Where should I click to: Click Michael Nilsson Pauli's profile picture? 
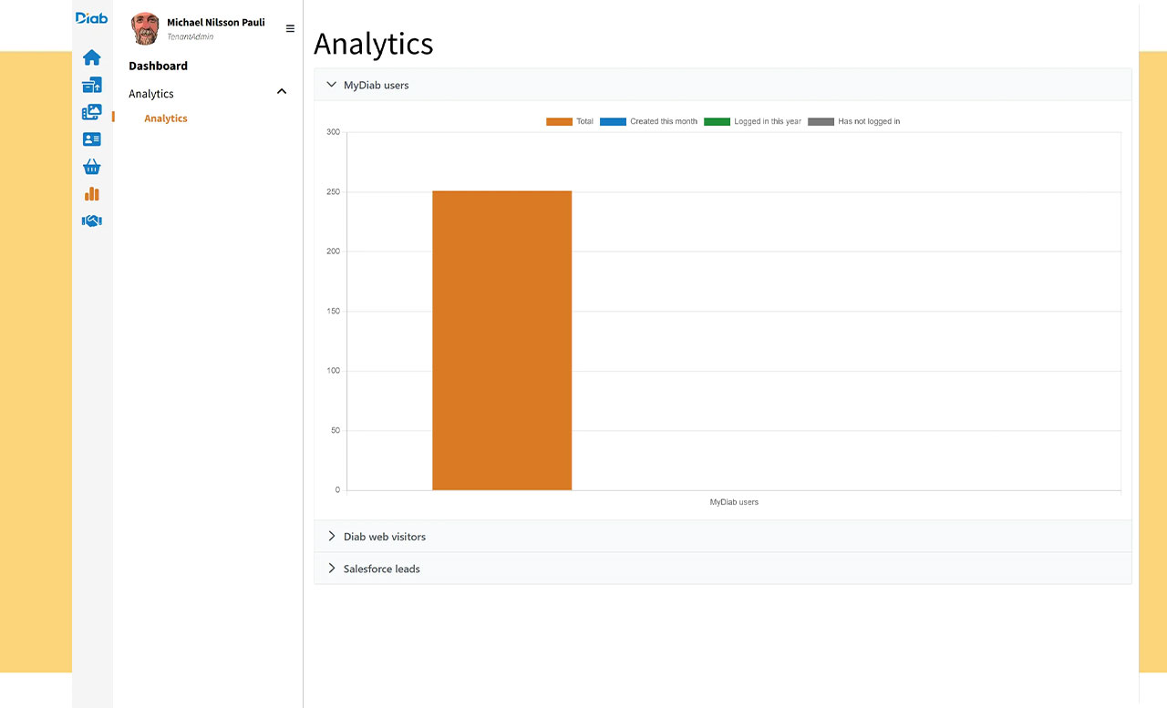pyautogui.click(x=145, y=28)
